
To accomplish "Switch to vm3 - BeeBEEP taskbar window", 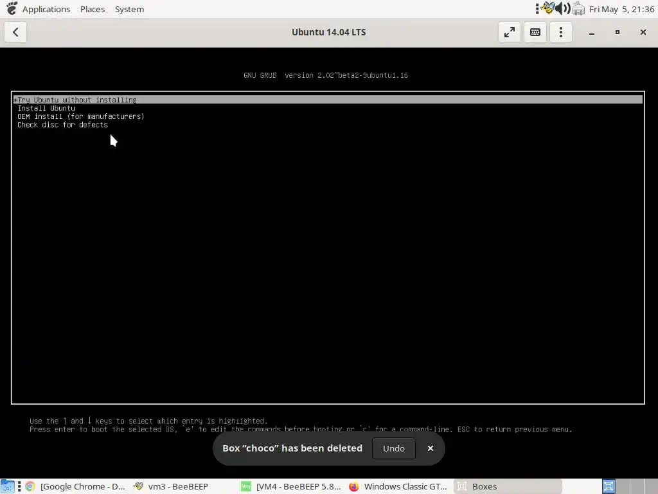I will click(x=171, y=486).
